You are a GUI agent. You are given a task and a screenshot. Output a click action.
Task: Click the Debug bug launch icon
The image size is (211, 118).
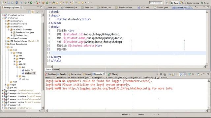point(26,3)
